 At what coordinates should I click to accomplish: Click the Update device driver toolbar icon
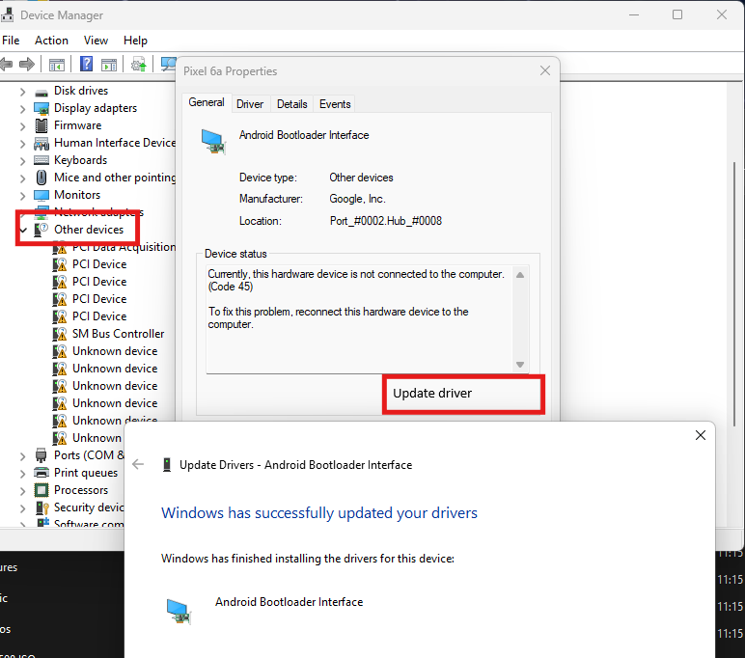(x=139, y=64)
